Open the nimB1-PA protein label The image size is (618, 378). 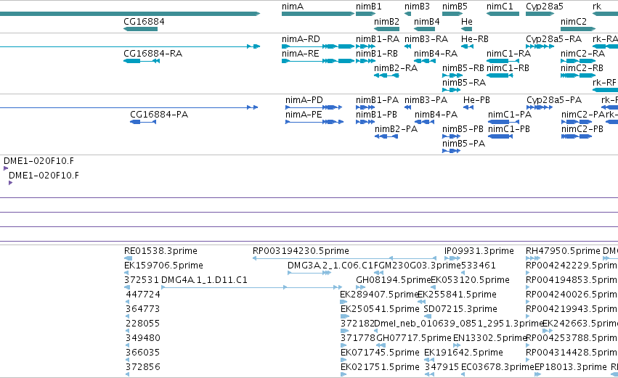pos(377,100)
